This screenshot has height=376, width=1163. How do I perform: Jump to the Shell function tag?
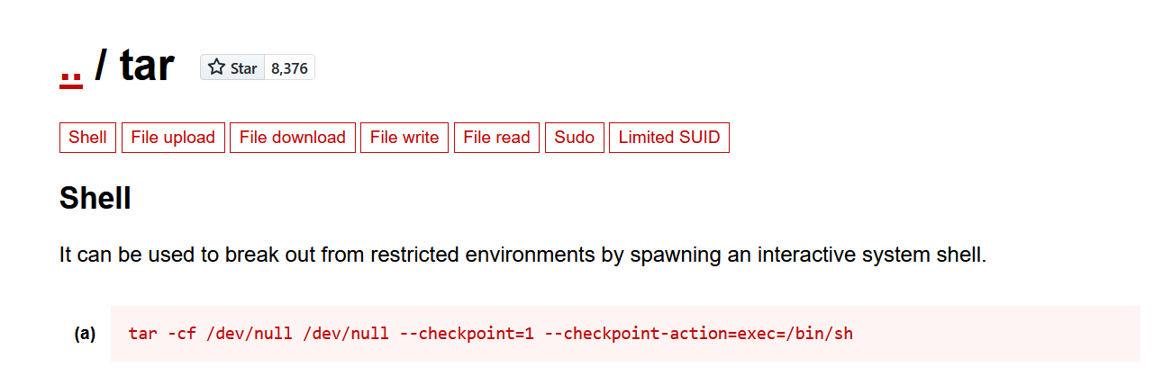[x=87, y=138]
